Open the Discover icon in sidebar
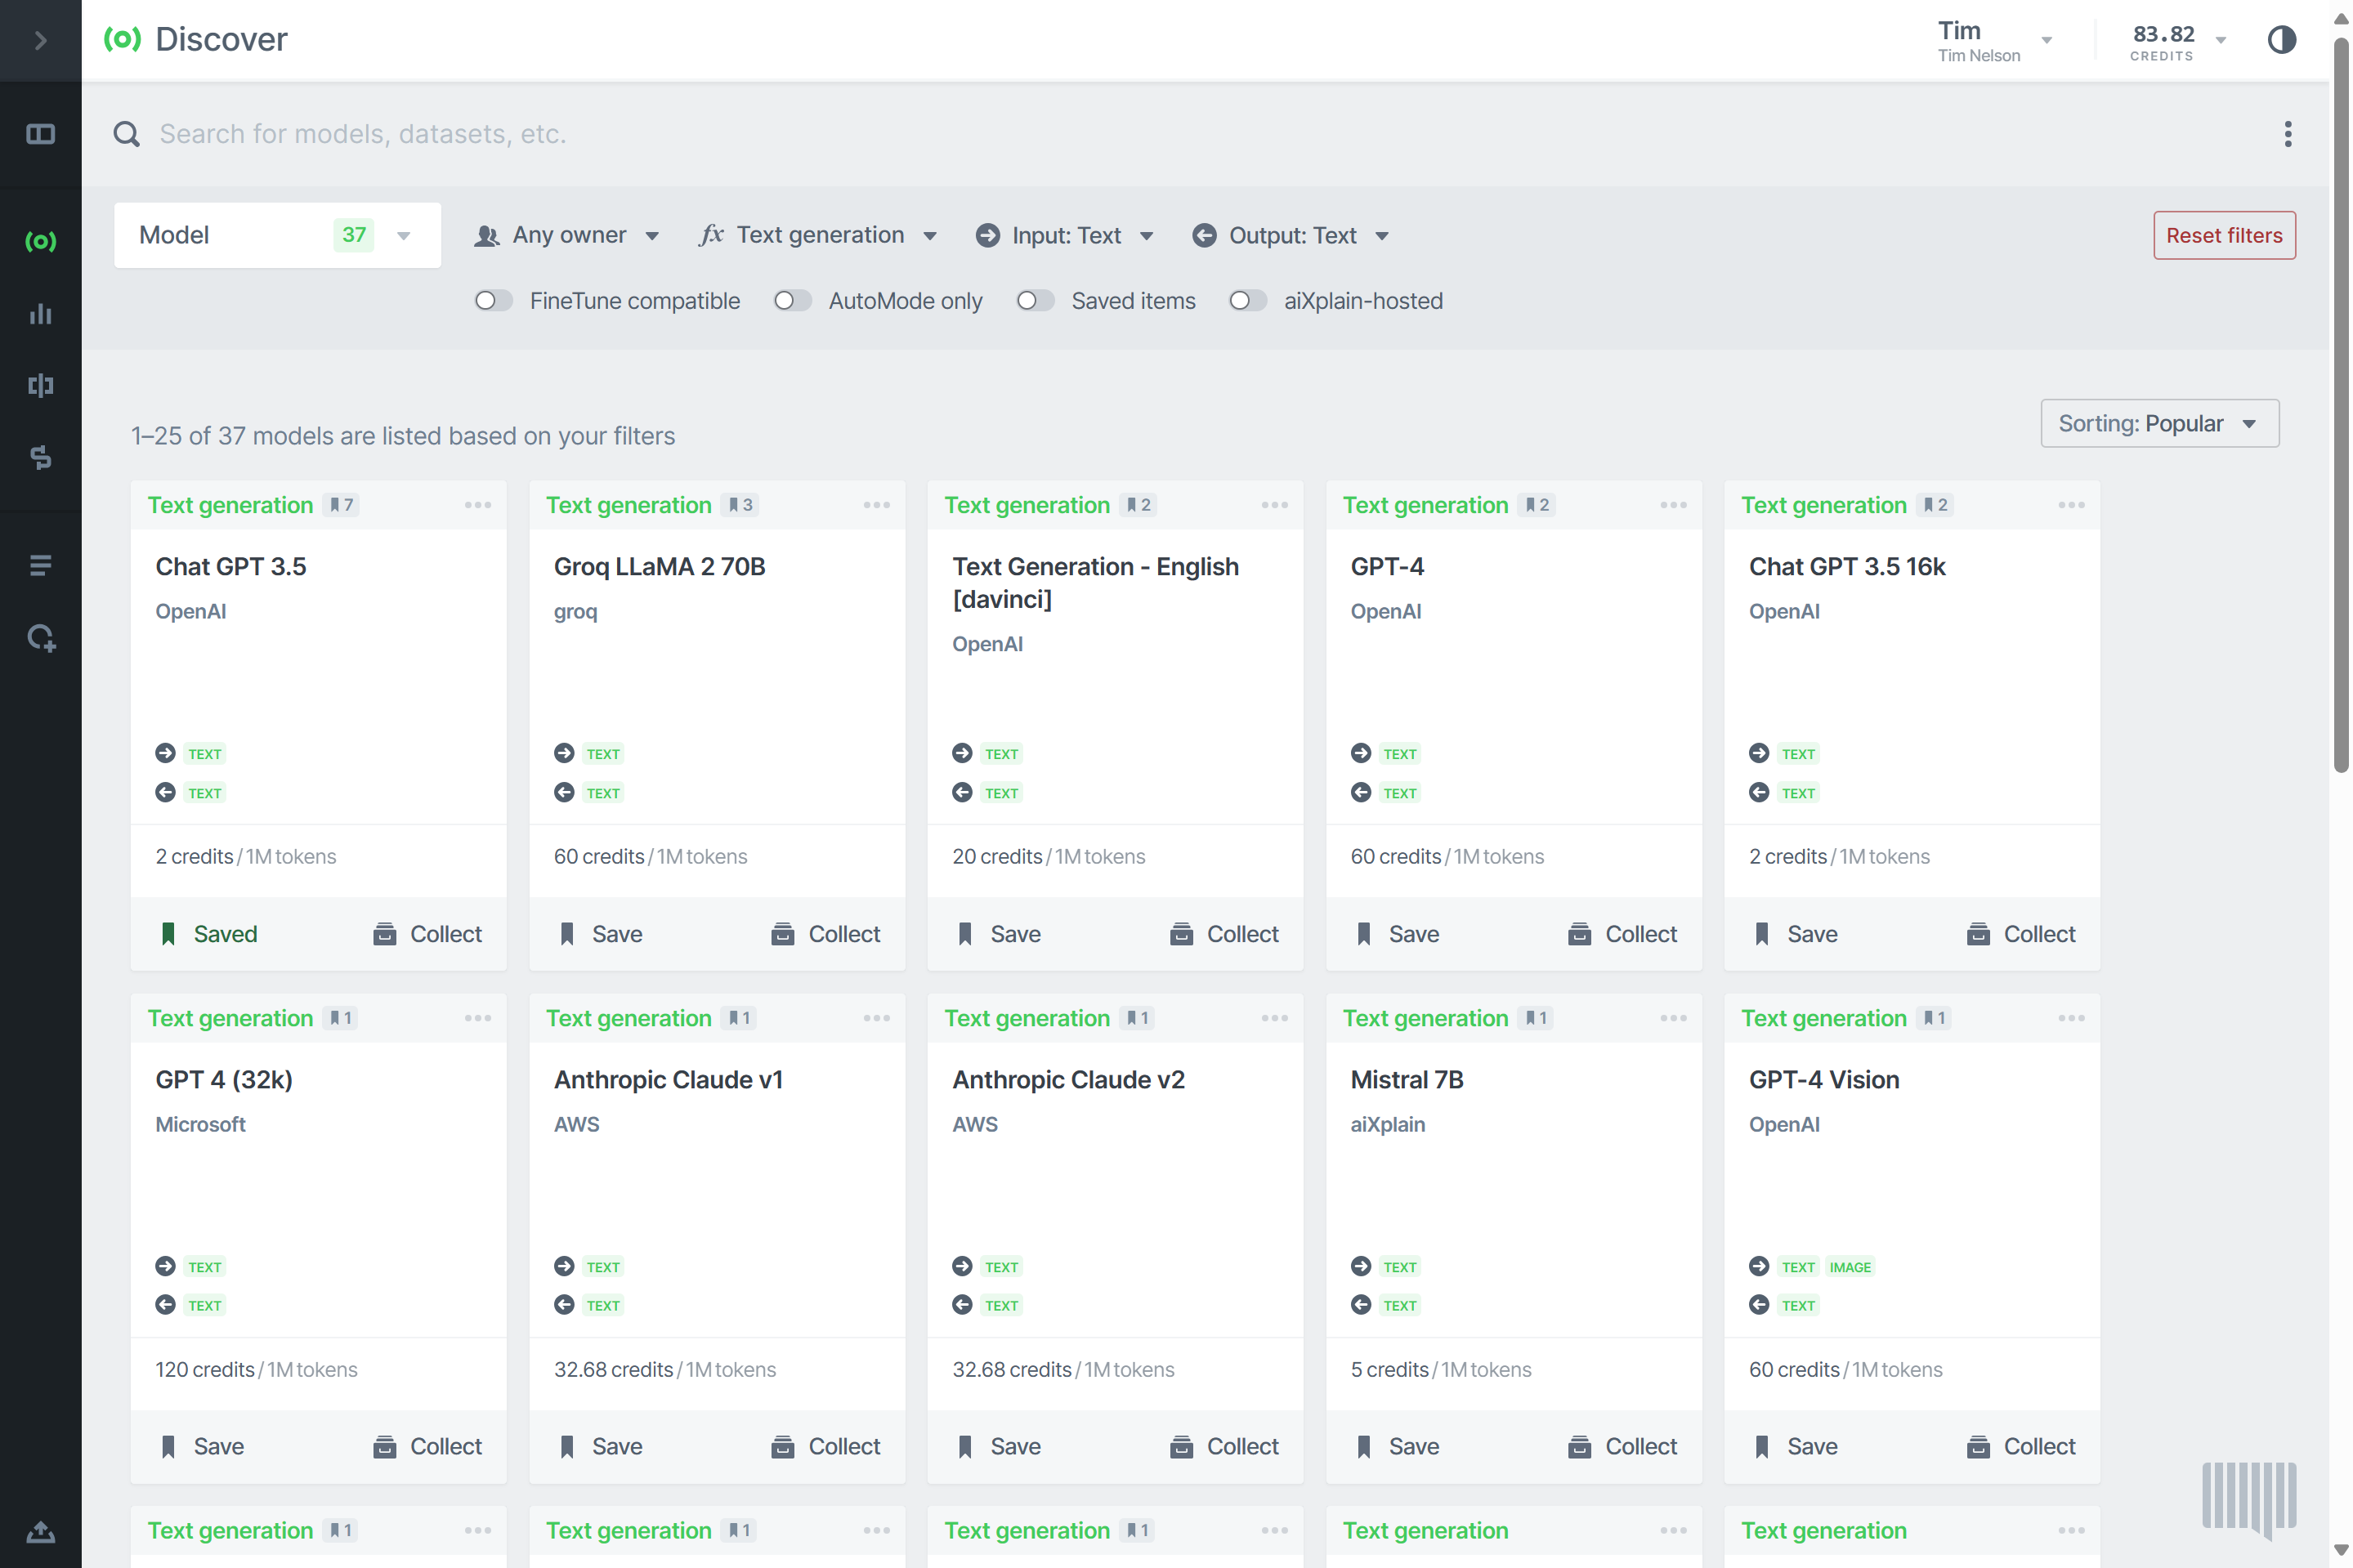Screen dimensions: 2353x1568 [x=40, y=241]
